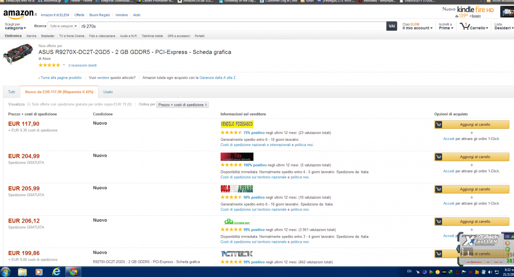Click the Amazon.it logo

tap(20, 14)
